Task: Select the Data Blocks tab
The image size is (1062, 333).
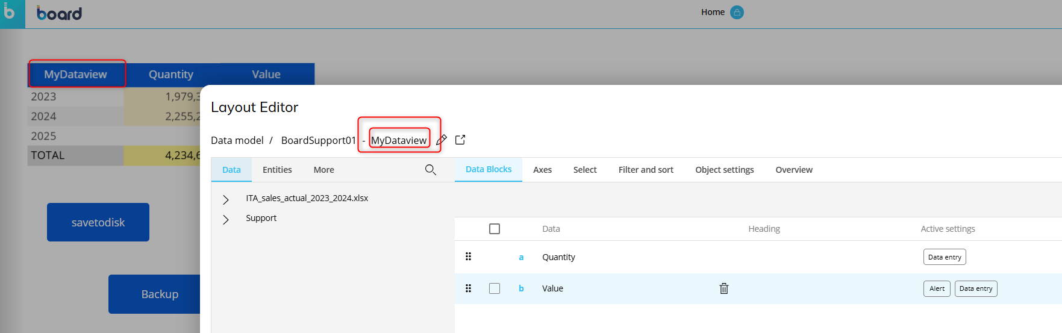Action: [x=489, y=169]
